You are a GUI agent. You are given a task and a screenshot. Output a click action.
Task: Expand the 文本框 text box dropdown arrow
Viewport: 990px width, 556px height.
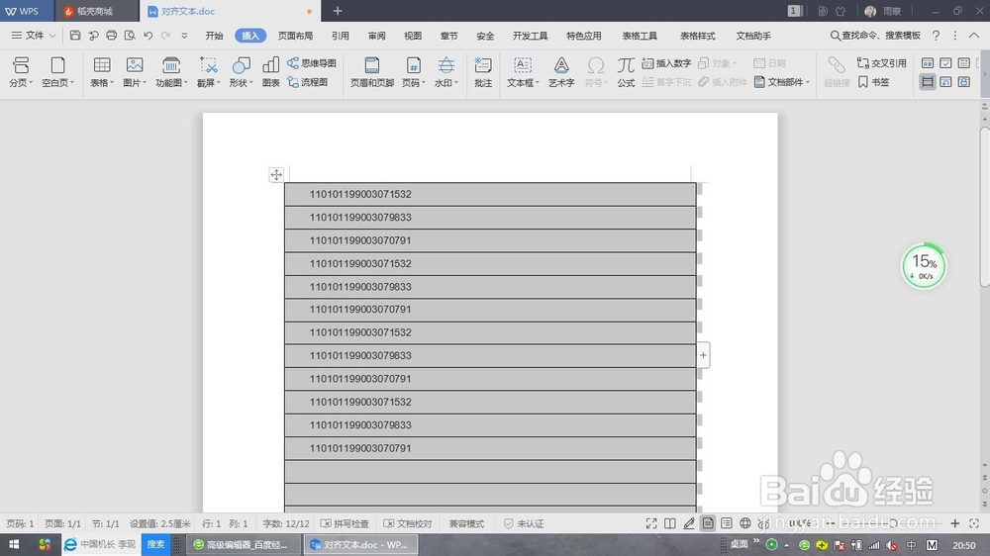tap(538, 83)
